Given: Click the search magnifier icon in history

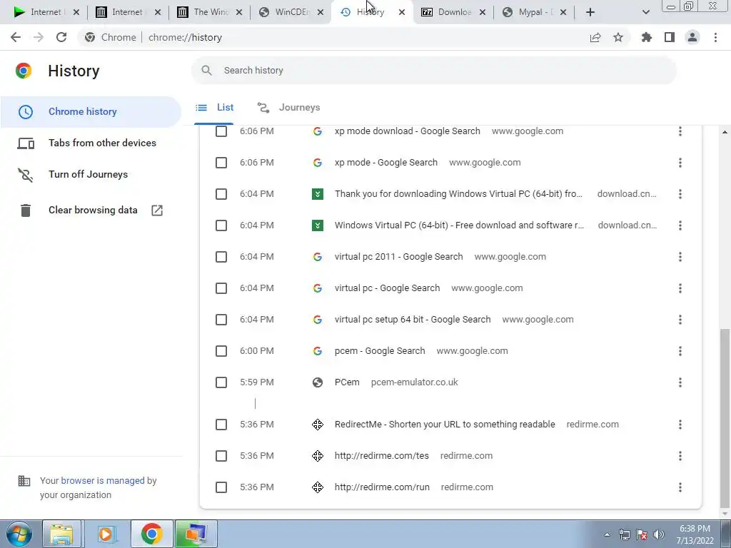Looking at the screenshot, I should pyautogui.click(x=206, y=71).
